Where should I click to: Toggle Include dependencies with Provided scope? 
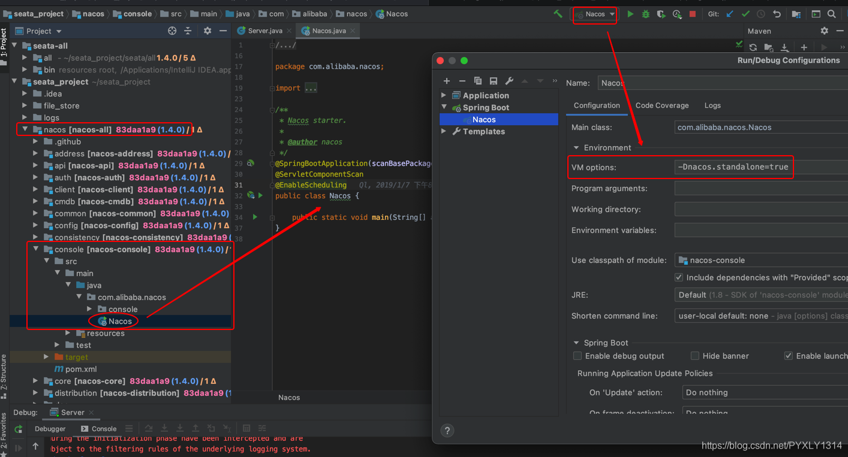679,277
